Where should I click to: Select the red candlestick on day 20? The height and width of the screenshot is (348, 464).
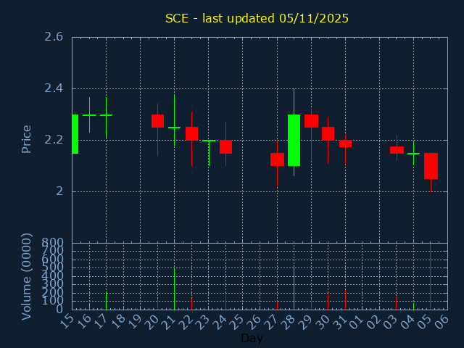[157, 121]
